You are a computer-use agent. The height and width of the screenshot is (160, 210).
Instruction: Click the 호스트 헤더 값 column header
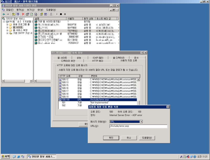click(x=106, y=19)
